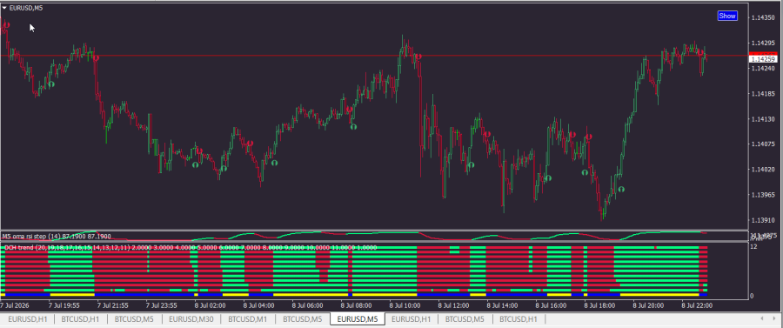Image resolution: width=783 pixels, height=328 pixels.
Task: Click the blue Show button
Action: (x=727, y=16)
